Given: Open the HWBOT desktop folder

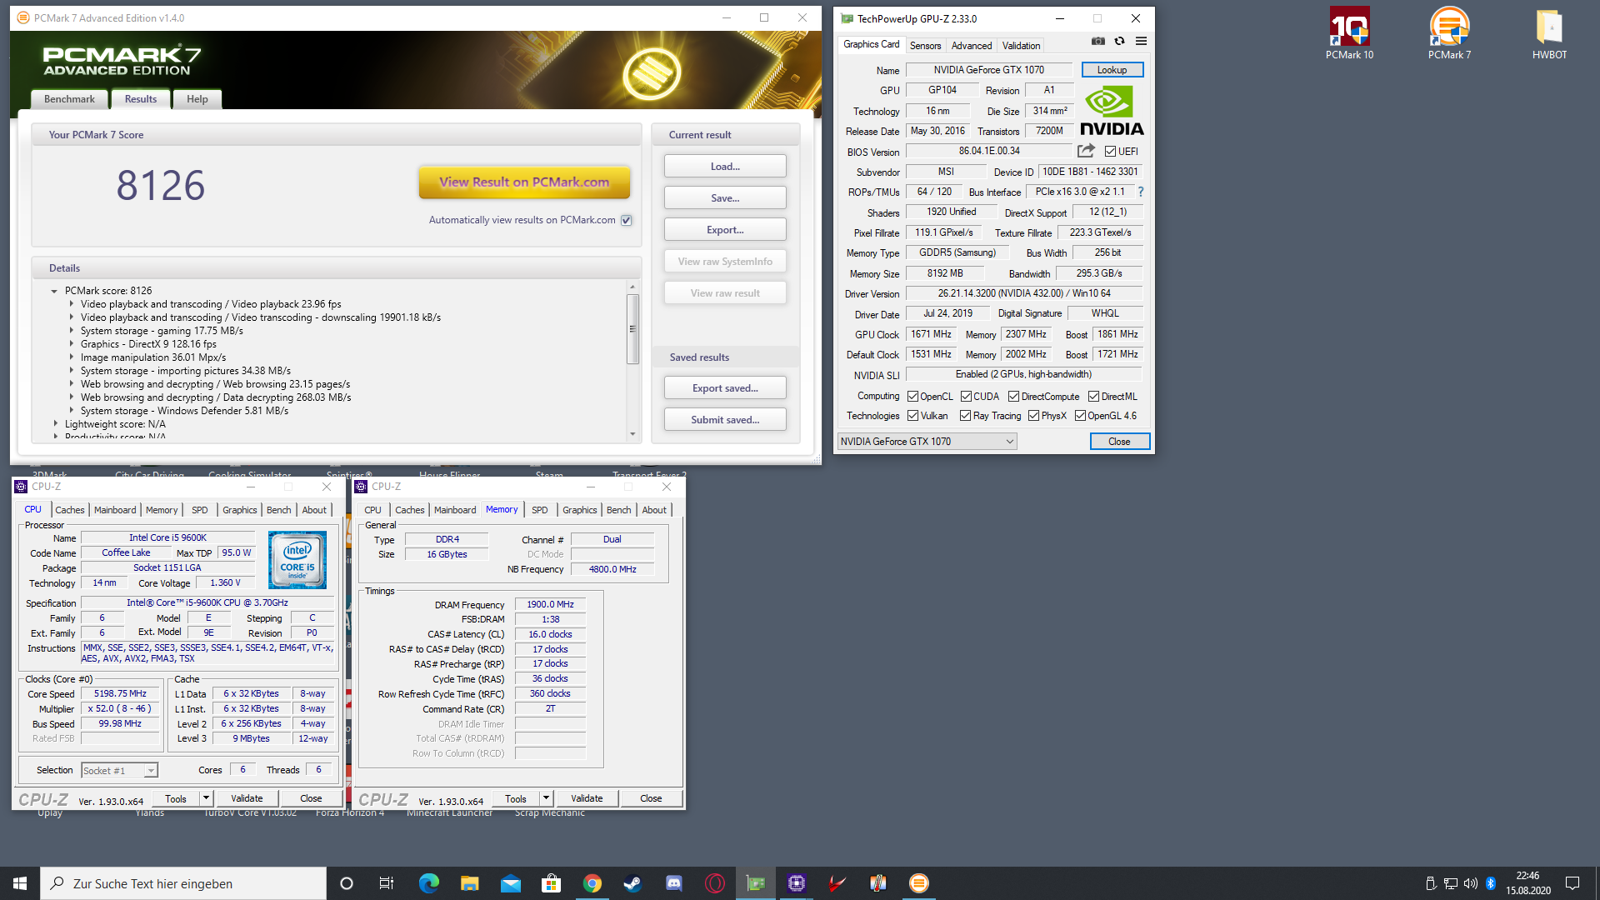Looking at the screenshot, I should click(x=1549, y=33).
